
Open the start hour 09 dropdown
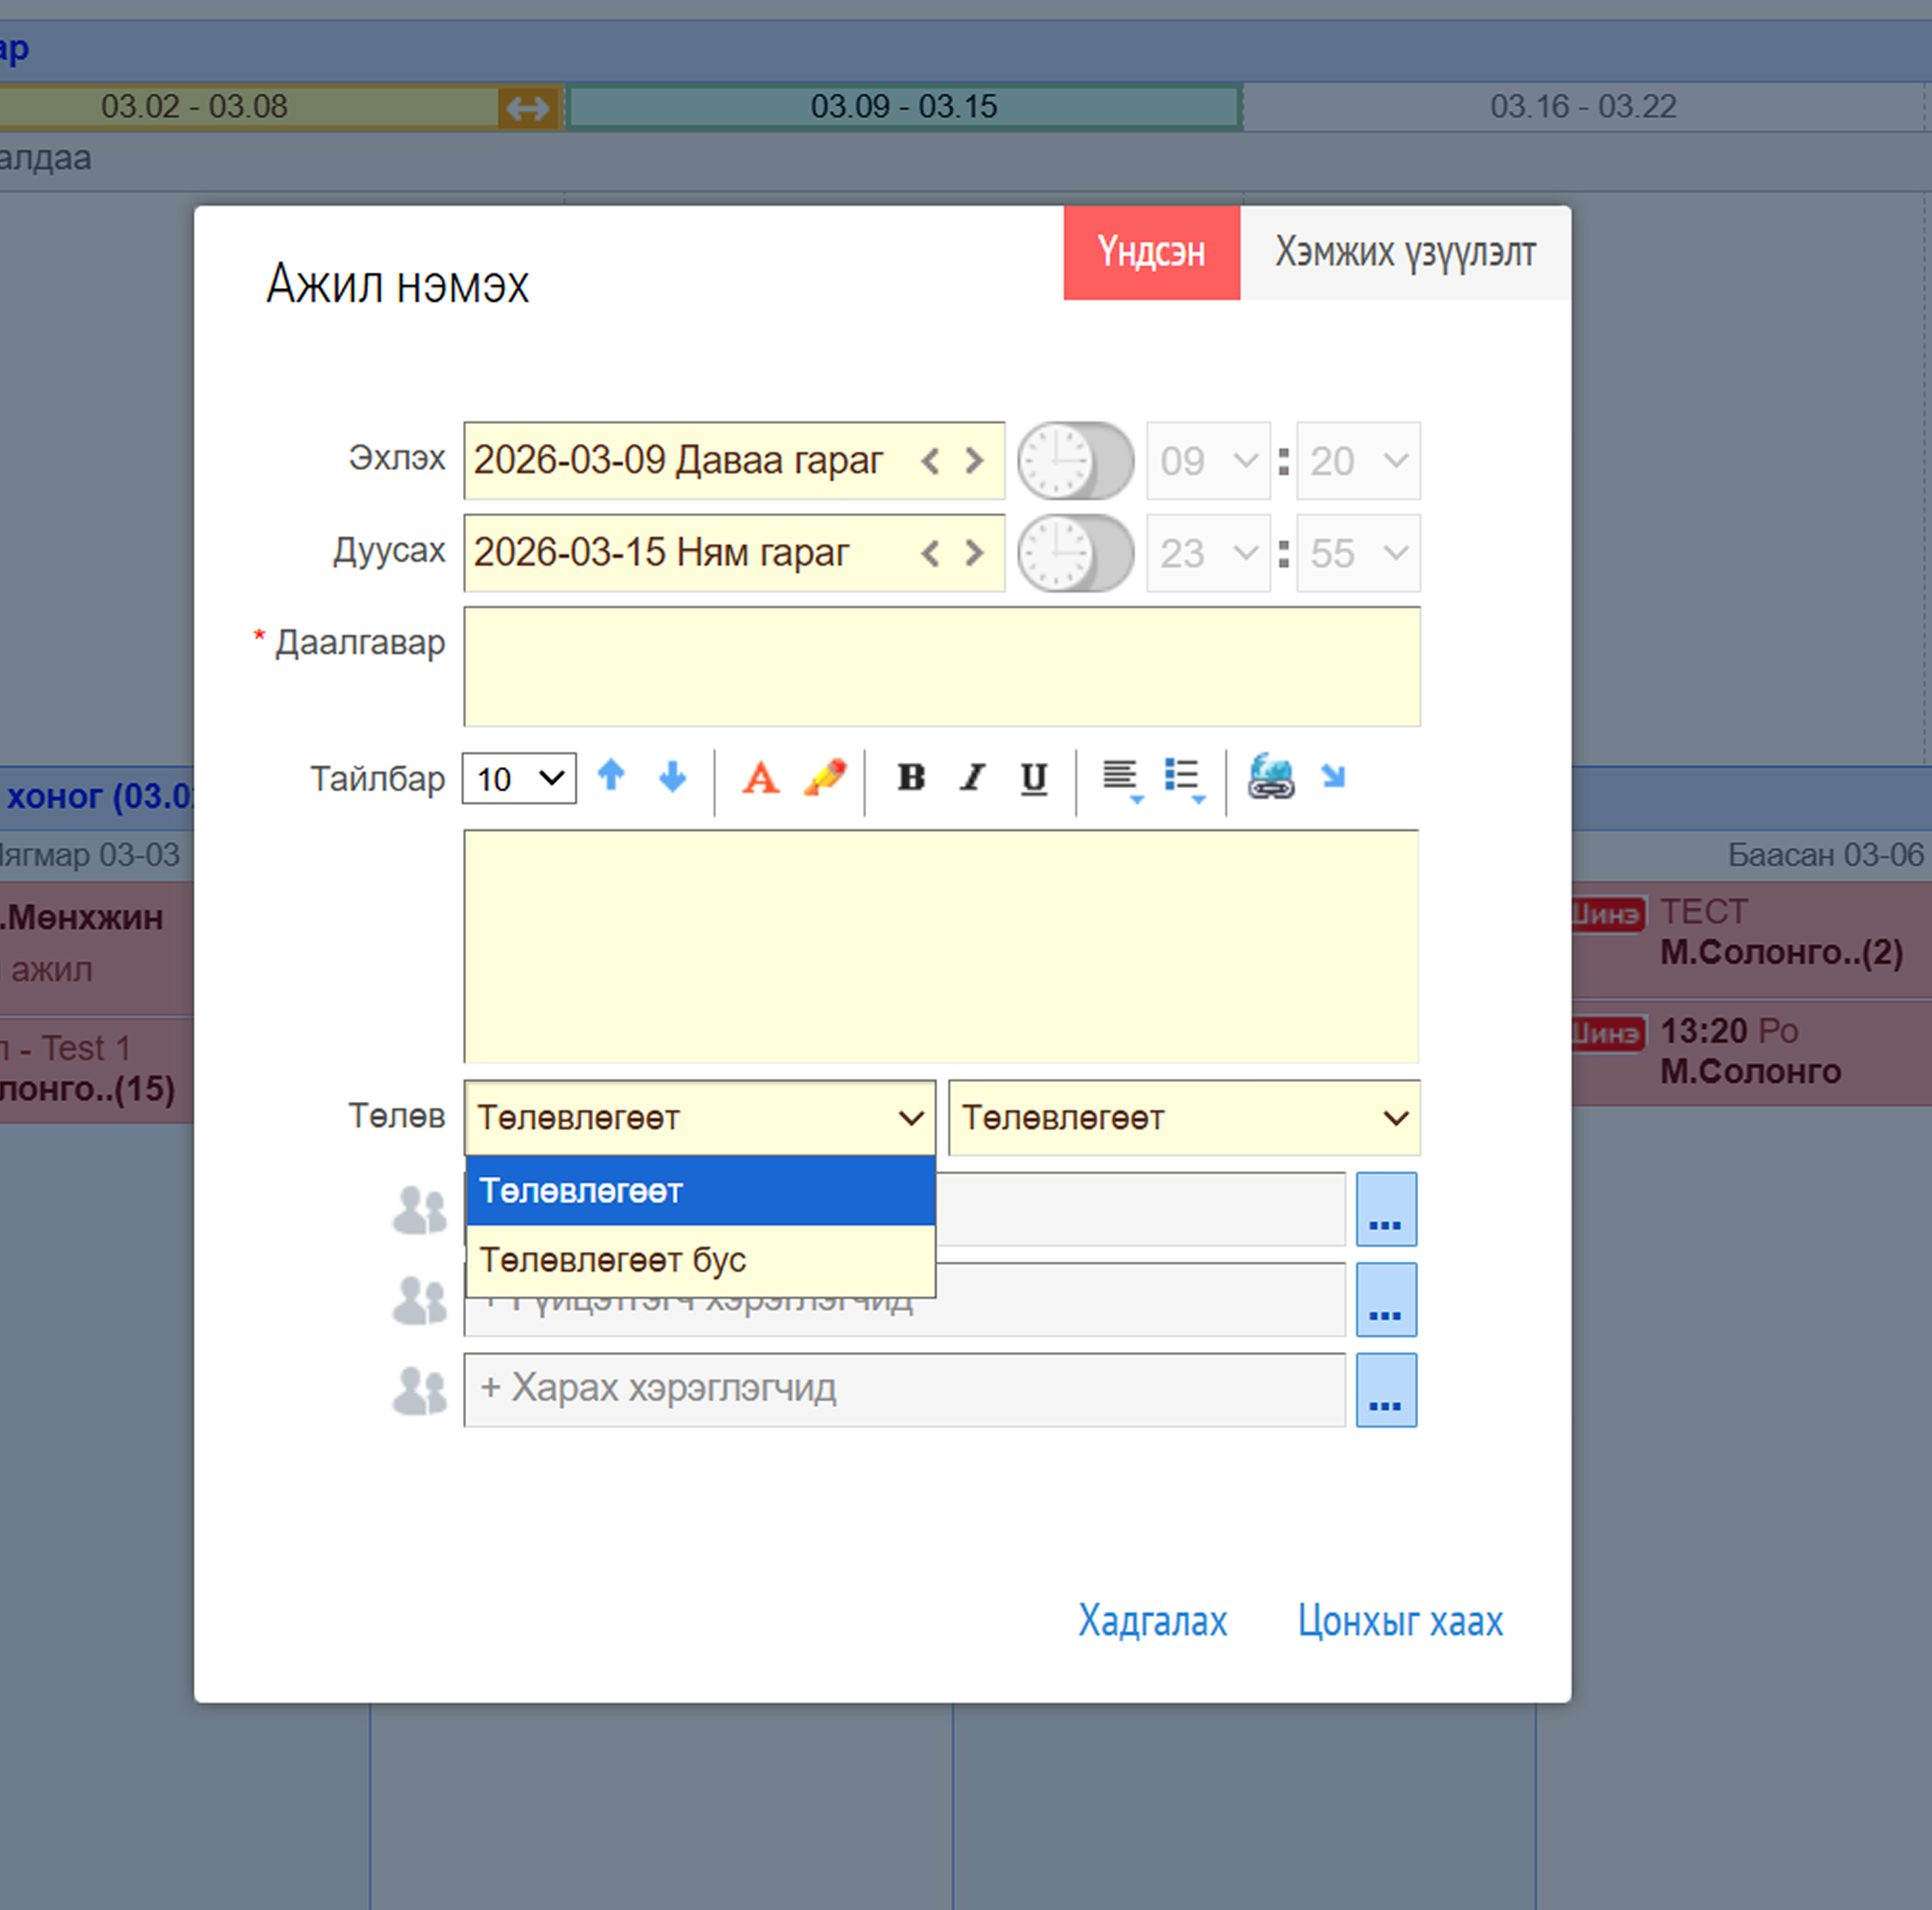(x=1208, y=461)
